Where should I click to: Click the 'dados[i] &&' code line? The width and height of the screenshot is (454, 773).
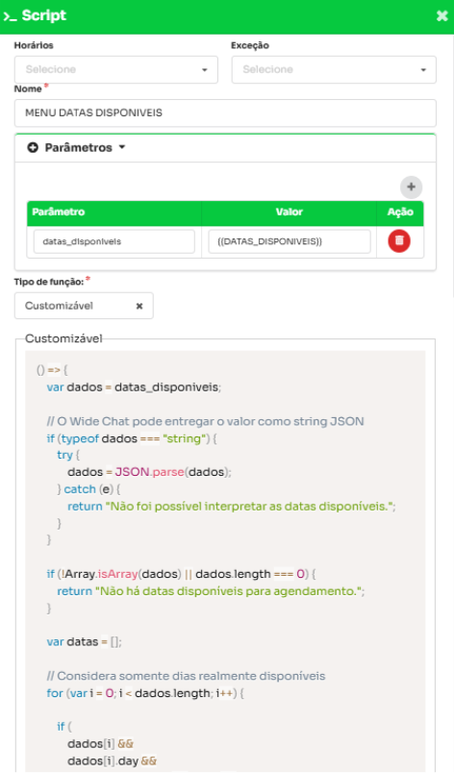click(x=101, y=744)
